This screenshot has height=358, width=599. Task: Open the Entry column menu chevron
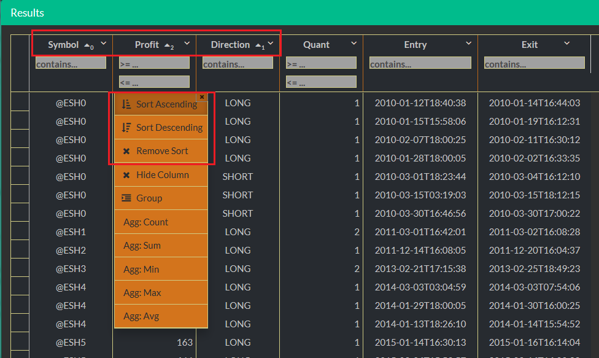point(468,44)
